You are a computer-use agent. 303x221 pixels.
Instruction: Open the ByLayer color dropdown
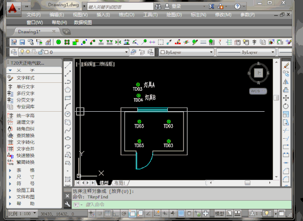pos(211,52)
